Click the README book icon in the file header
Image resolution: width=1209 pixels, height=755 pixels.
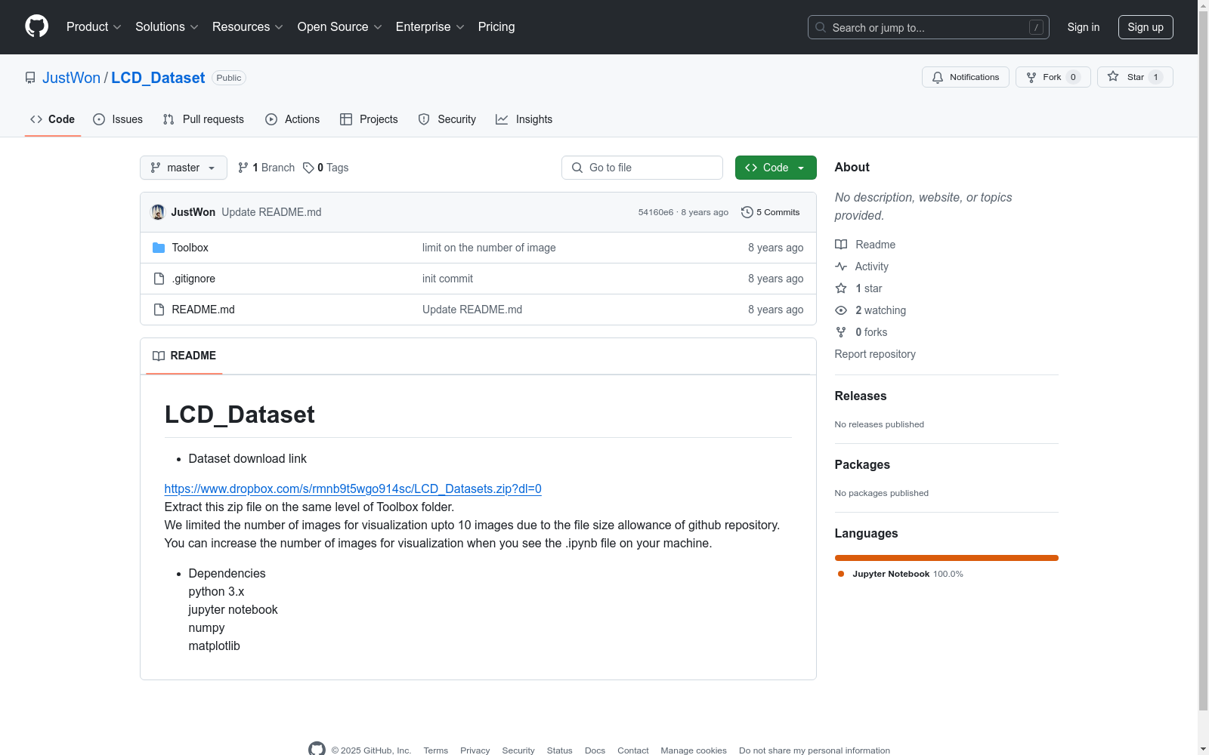tap(159, 356)
